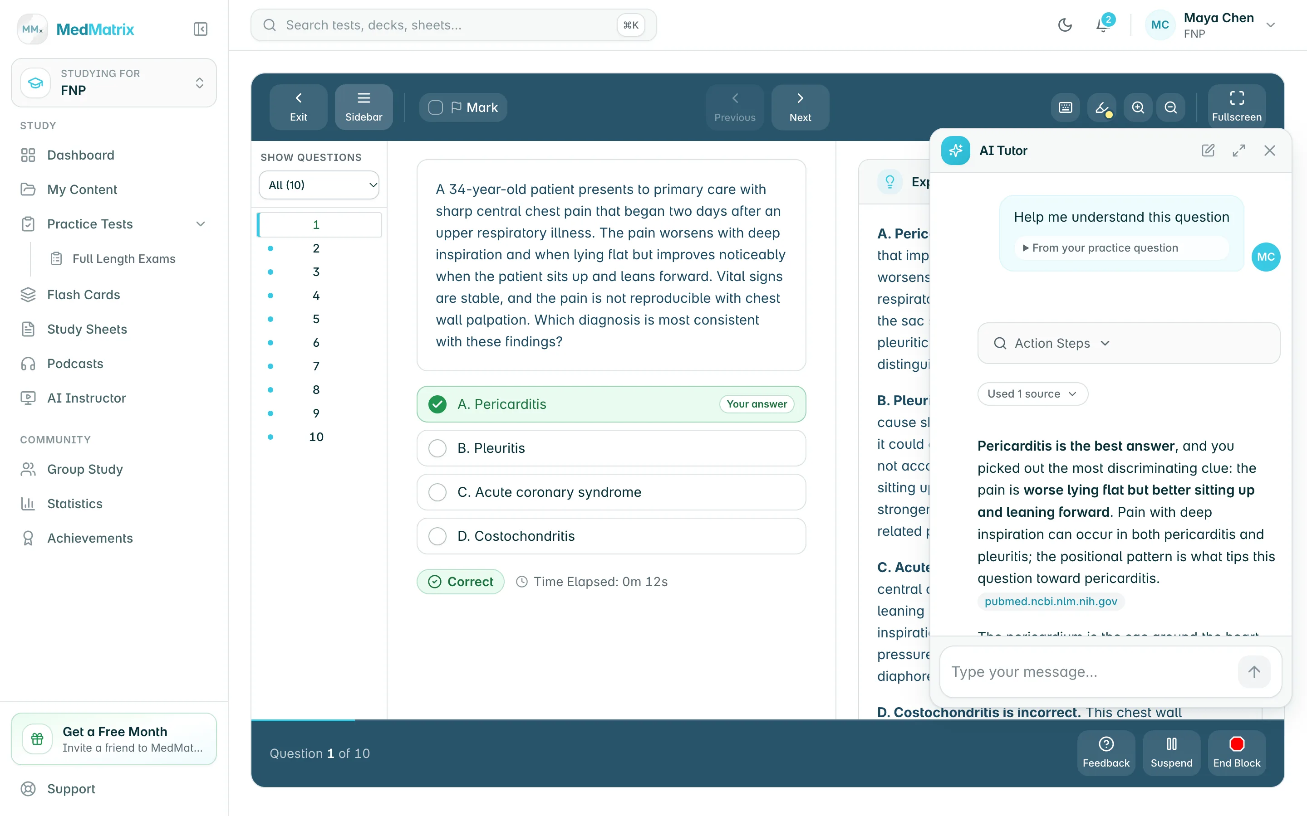The width and height of the screenshot is (1307, 816).
Task: Open the All (10) questions filter
Action: [319, 185]
